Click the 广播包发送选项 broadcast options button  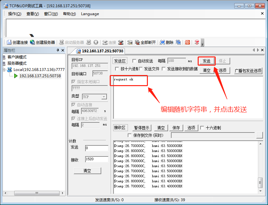248,71
